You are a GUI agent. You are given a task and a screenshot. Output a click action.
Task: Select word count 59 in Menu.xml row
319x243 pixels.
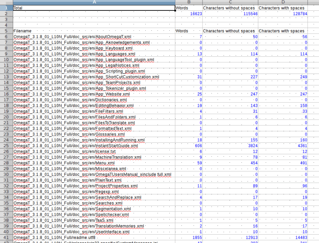[x=189, y=163]
